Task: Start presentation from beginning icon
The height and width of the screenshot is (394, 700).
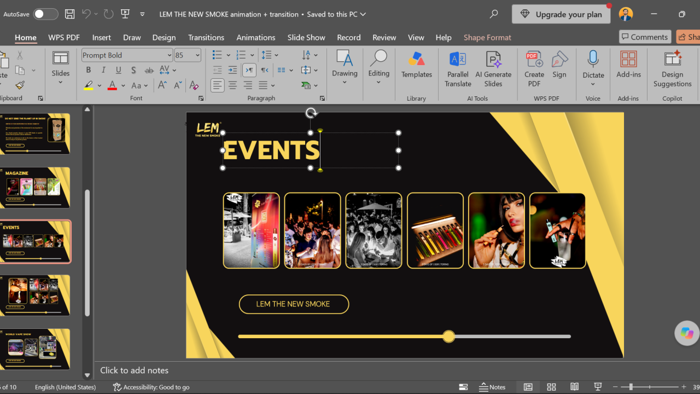Action: 125,14
